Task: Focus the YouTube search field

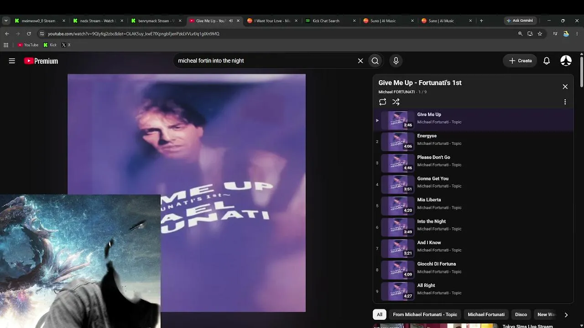Action: pyautogui.click(x=265, y=61)
